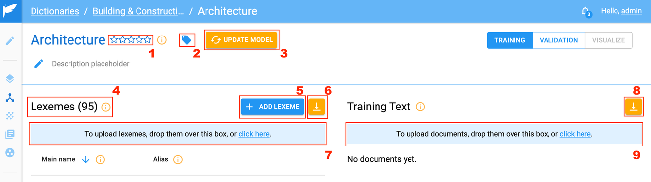Viewport: 651px width, 182px height.
Task: Download training text with the orange icon
Action: click(x=633, y=107)
